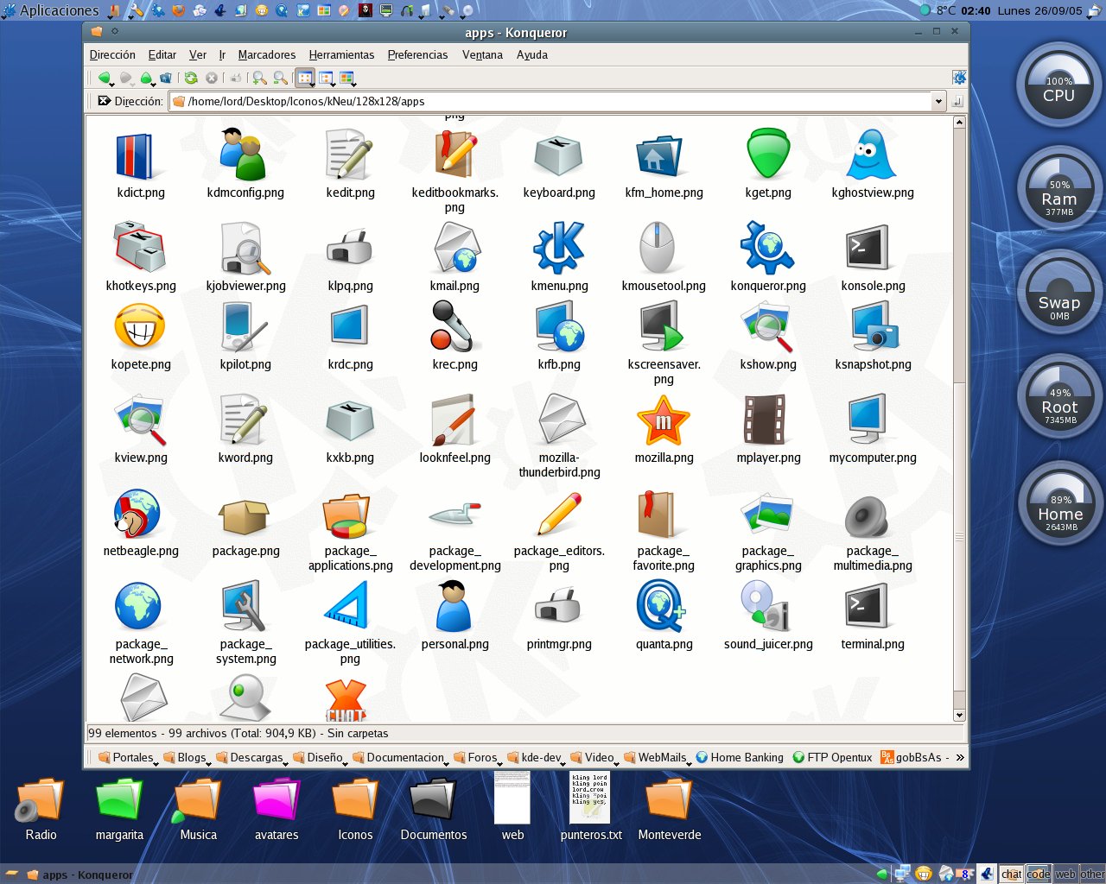Image resolution: width=1106 pixels, height=884 pixels.
Task: Switch to the icon view mode
Action: pos(305,78)
